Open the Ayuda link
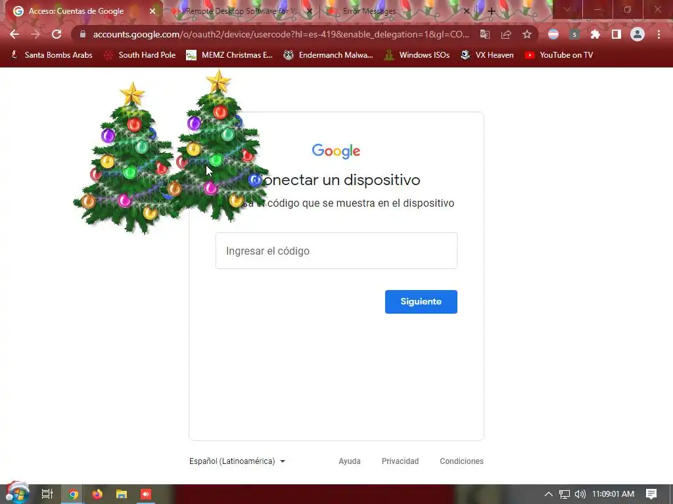 point(350,461)
